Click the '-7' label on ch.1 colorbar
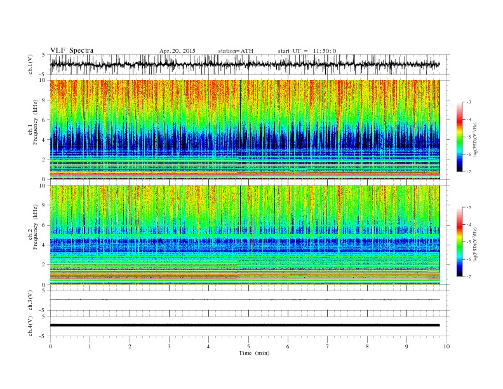 point(468,172)
